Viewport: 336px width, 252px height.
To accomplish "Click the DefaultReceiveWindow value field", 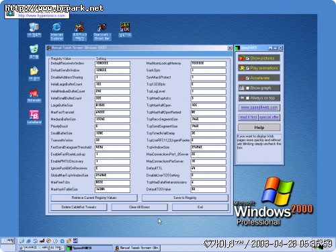I will point(112,64).
